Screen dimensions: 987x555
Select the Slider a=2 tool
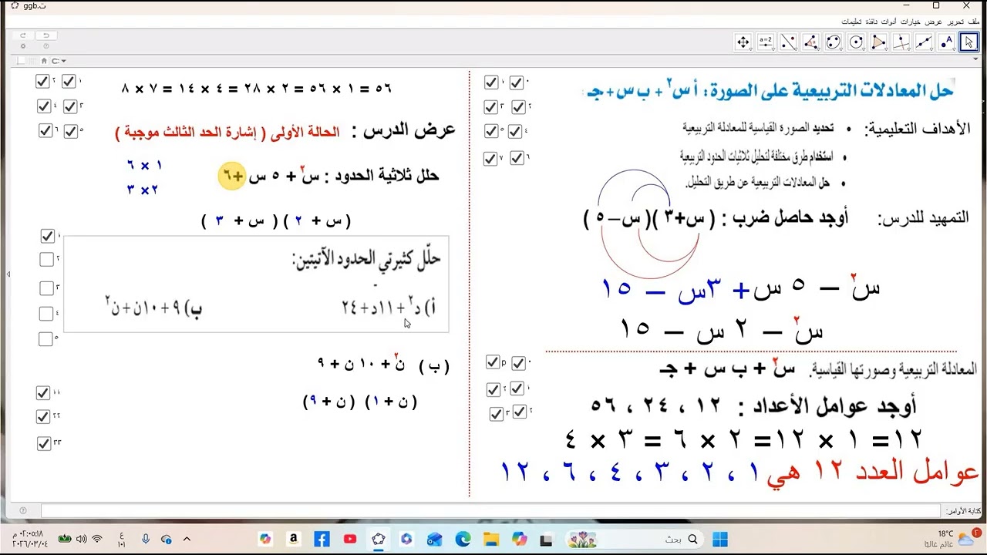(766, 42)
